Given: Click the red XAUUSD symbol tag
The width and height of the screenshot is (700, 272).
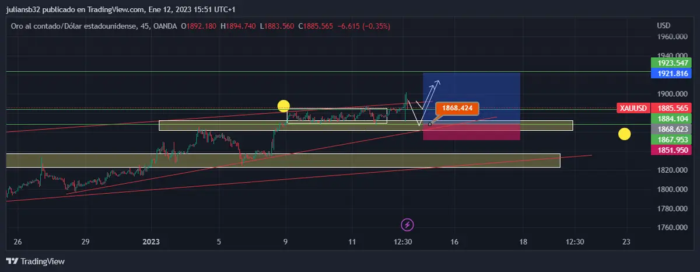Looking at the screenshot, I should (633, 108).
